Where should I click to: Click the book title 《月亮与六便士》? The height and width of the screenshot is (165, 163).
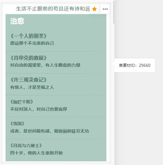26,146
